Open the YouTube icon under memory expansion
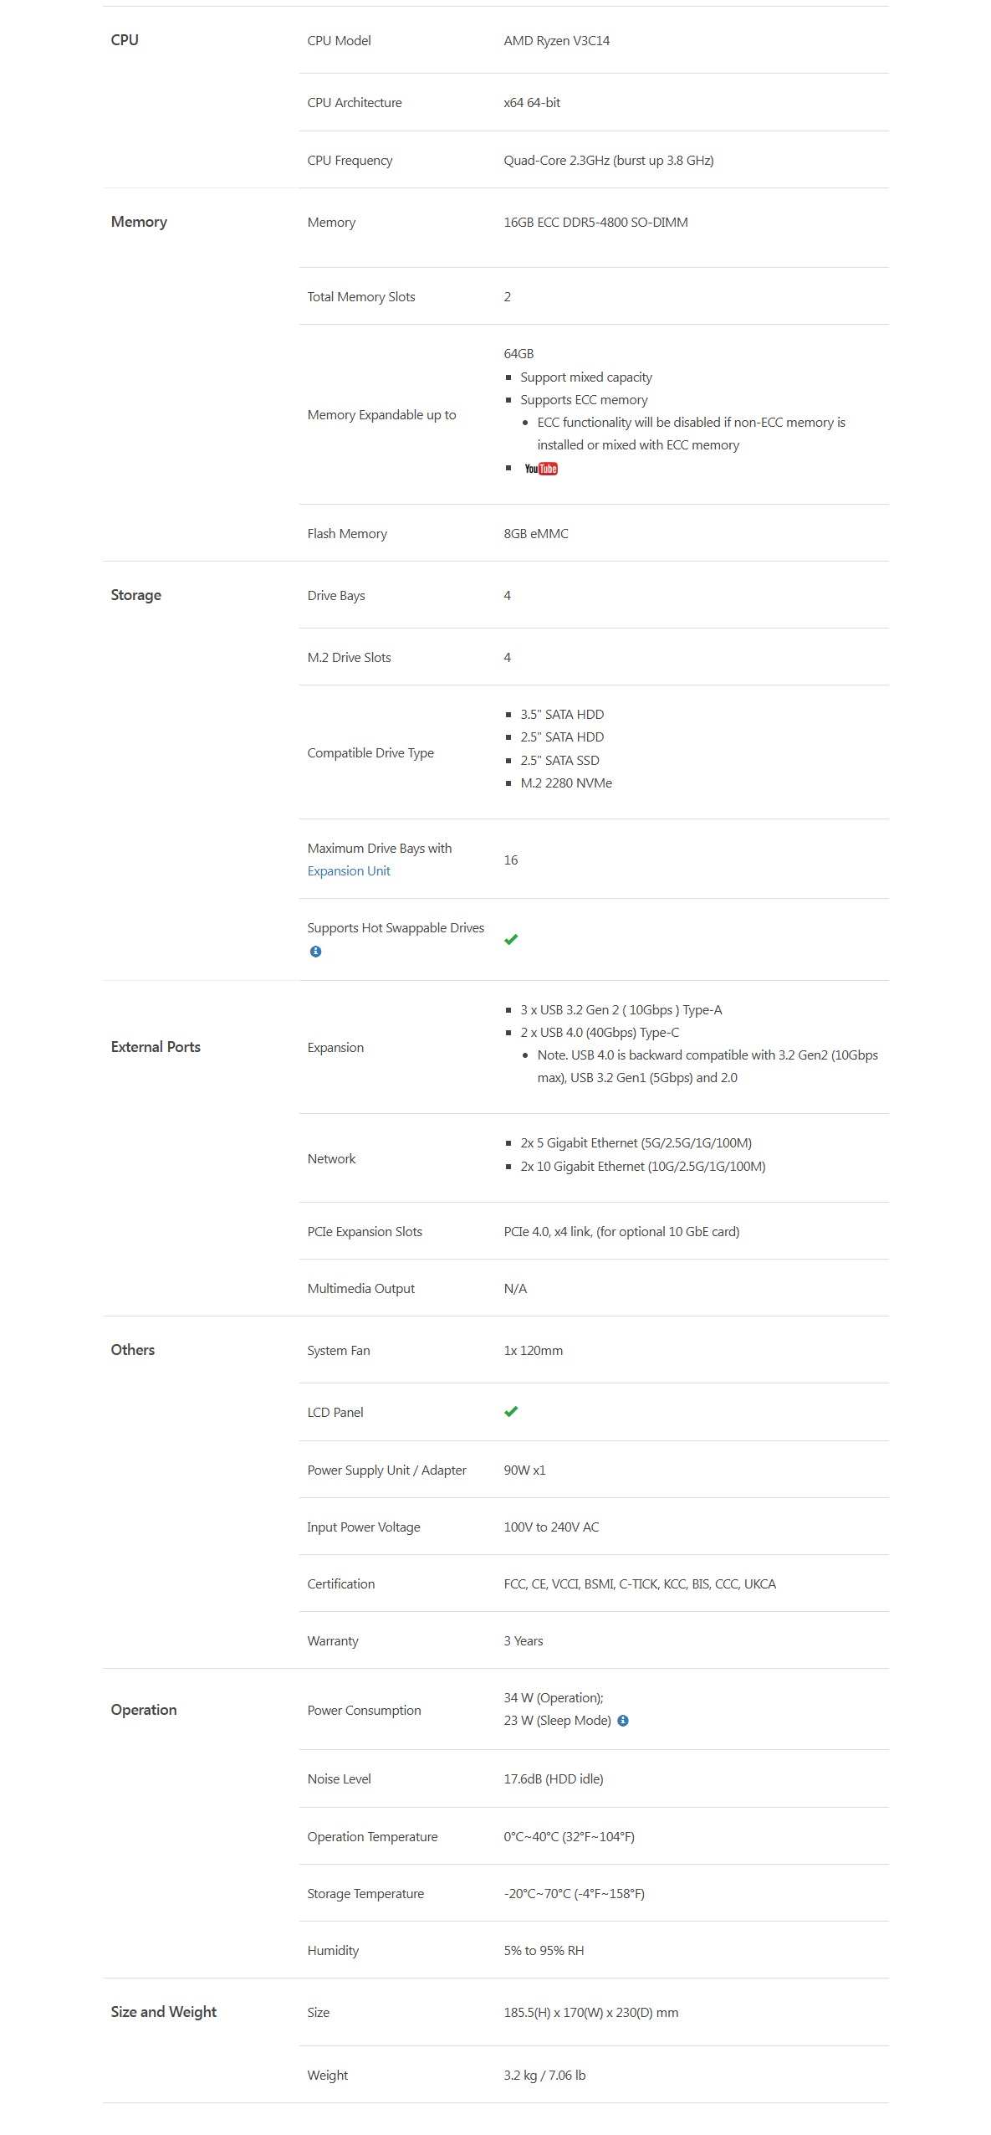 540,469
